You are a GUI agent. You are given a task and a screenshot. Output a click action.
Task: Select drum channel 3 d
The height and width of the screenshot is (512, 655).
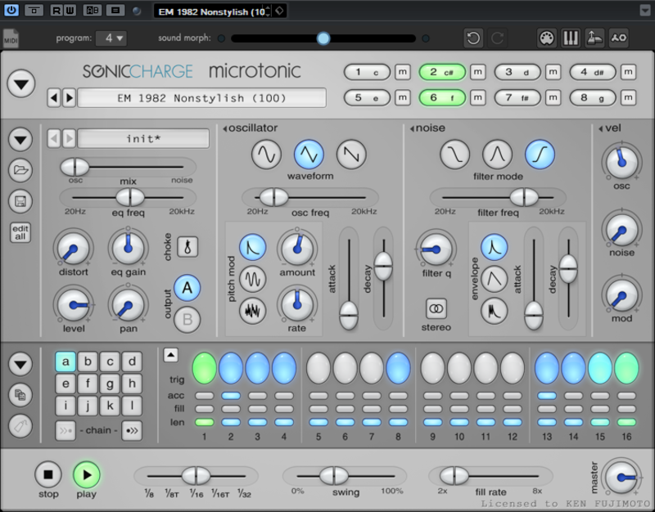(517, 72)
